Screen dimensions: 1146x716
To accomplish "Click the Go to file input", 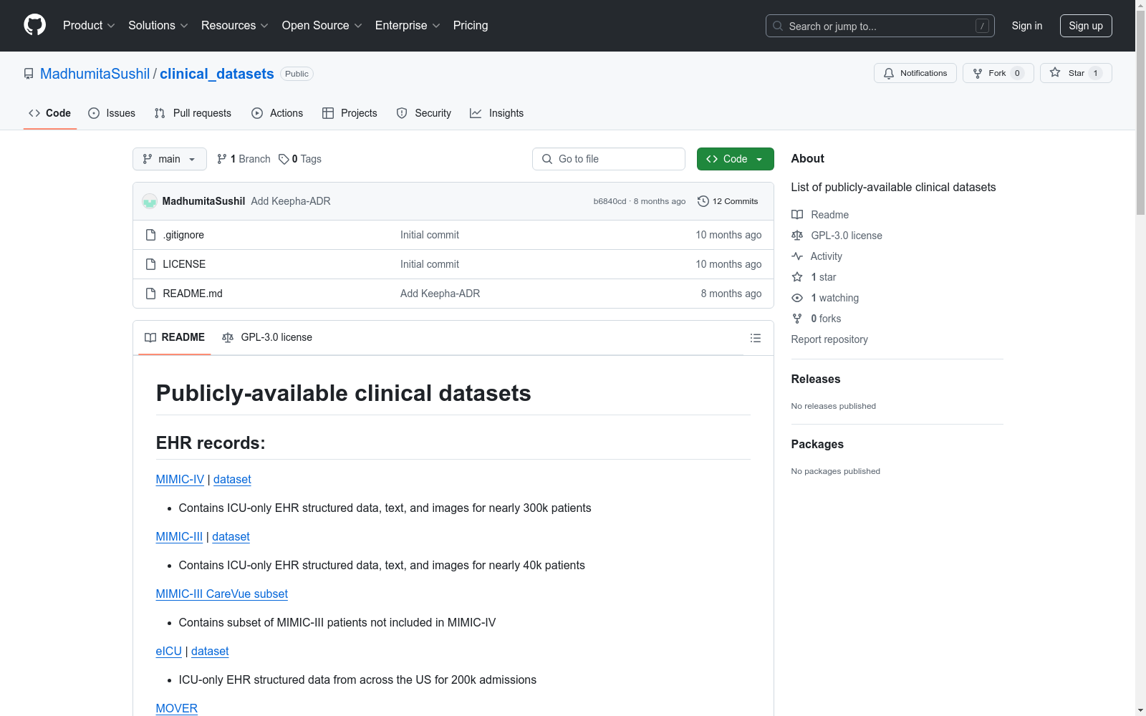I will 609,159.
